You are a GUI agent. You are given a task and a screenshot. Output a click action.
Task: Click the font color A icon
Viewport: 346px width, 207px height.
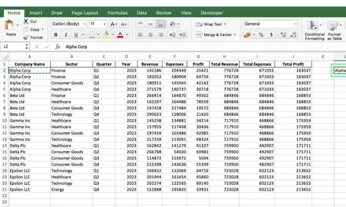[120, 34]
